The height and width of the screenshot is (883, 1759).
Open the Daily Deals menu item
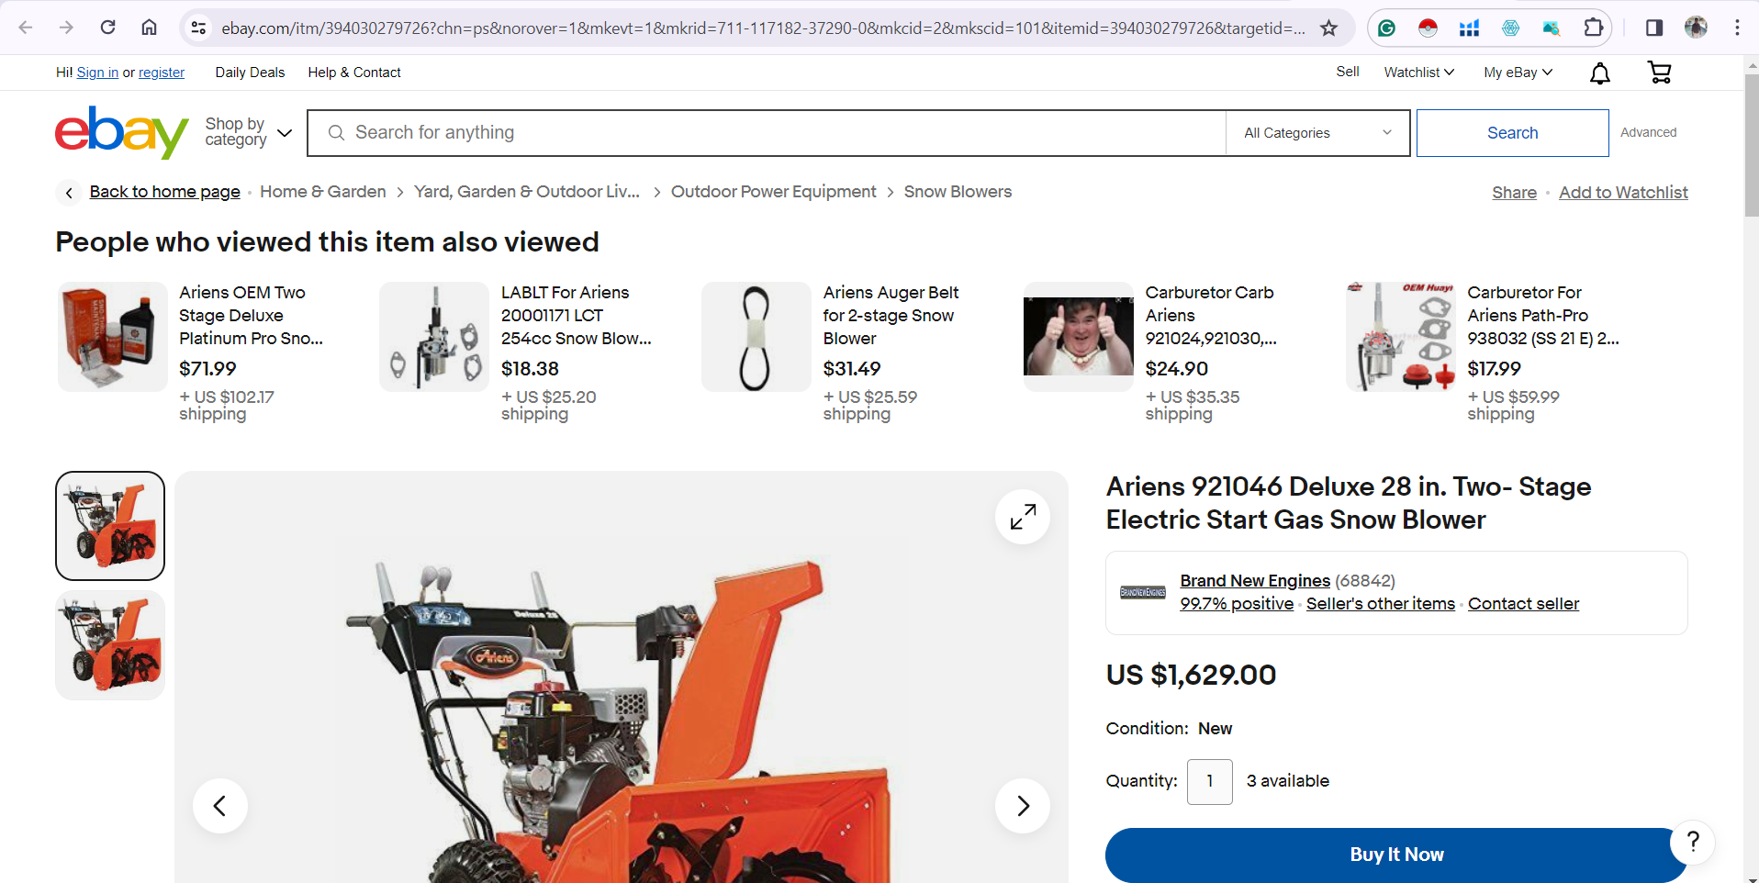pyautogui.click(x=250, y=73)
